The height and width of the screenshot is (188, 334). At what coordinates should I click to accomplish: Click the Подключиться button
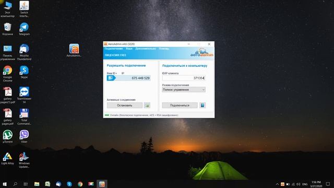(180, 105)
